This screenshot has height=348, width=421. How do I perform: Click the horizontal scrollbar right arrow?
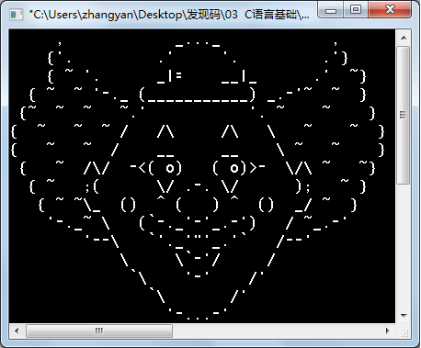388,331
